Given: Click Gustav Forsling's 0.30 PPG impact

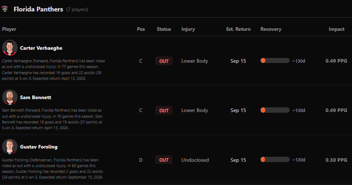Looking at the screenshot, I should point(336,160).
